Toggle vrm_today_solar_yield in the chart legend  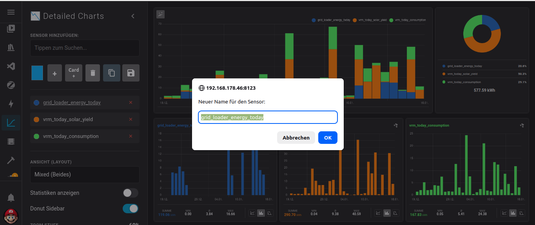click(x=370, y=20)
